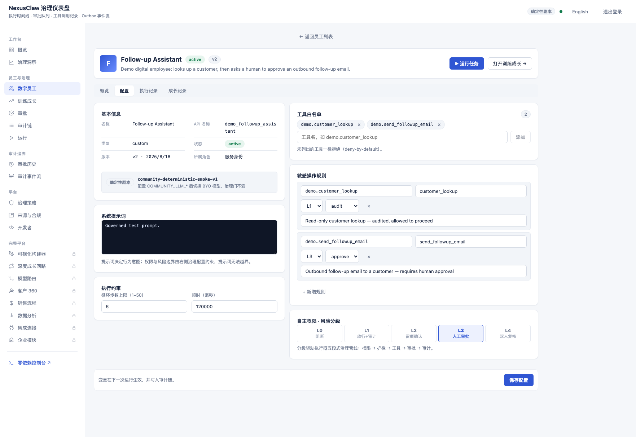Open the L3 level dropdown
Image resolution: width=636 pixels, height=437 pixels.
312,257
